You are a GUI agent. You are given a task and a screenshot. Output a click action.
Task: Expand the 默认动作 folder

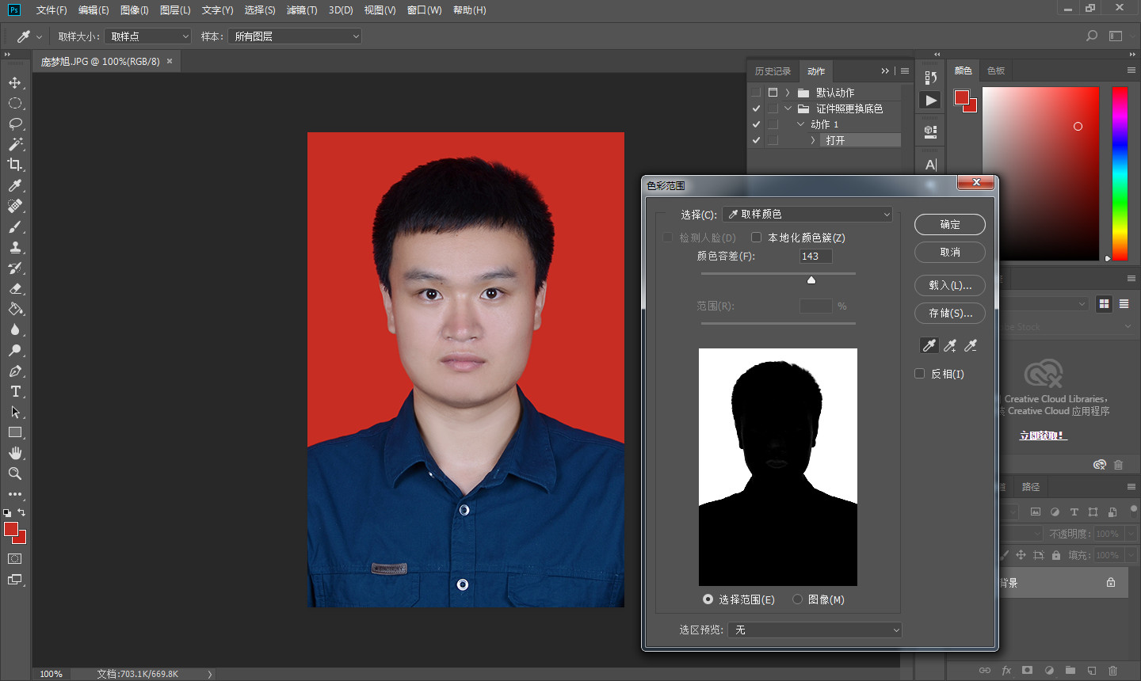click(x=787, y=93)
